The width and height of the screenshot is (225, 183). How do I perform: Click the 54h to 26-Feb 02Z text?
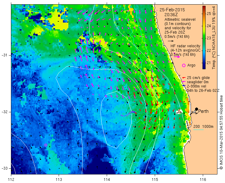(x=203, y=90)
